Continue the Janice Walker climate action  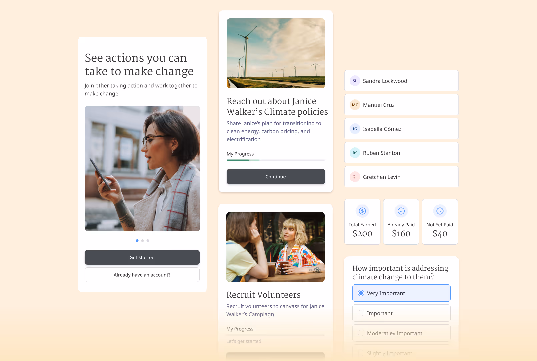276,177
